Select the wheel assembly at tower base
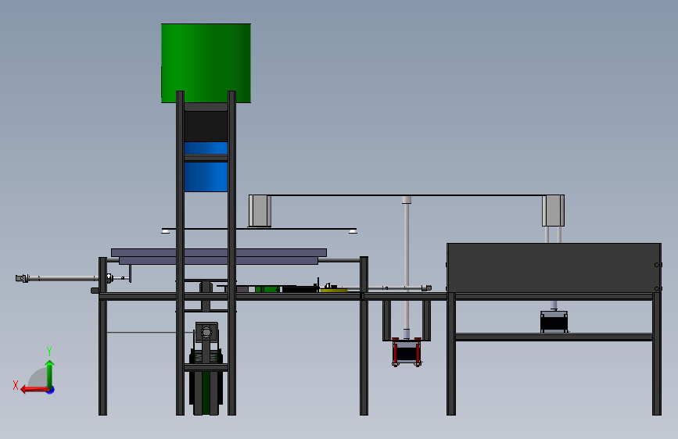Screen dimensions: 678x439 click(206, 383)
